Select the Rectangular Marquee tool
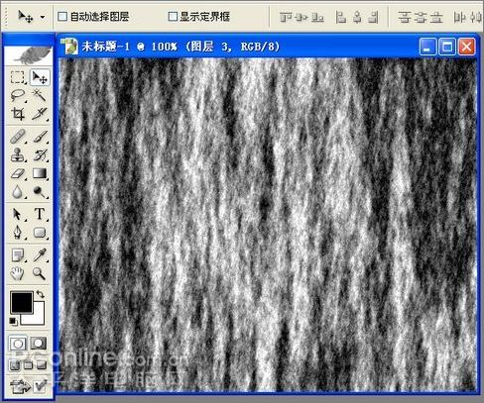 point(17,77)
